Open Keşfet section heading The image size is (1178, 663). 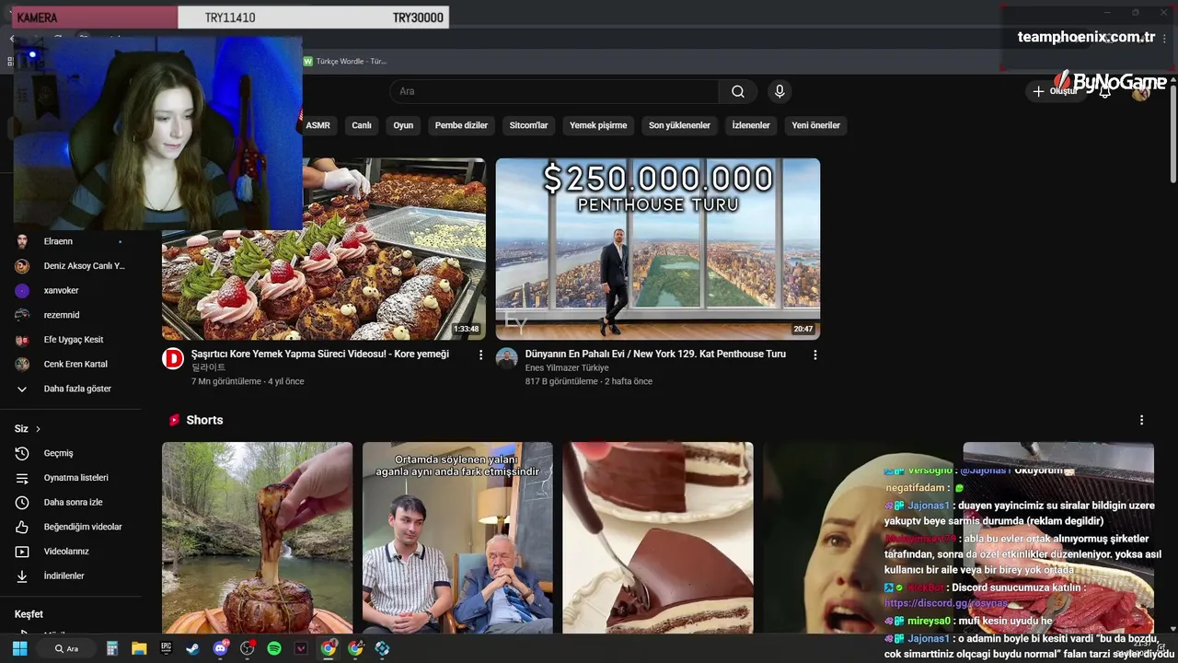click(x=29, y=614)
